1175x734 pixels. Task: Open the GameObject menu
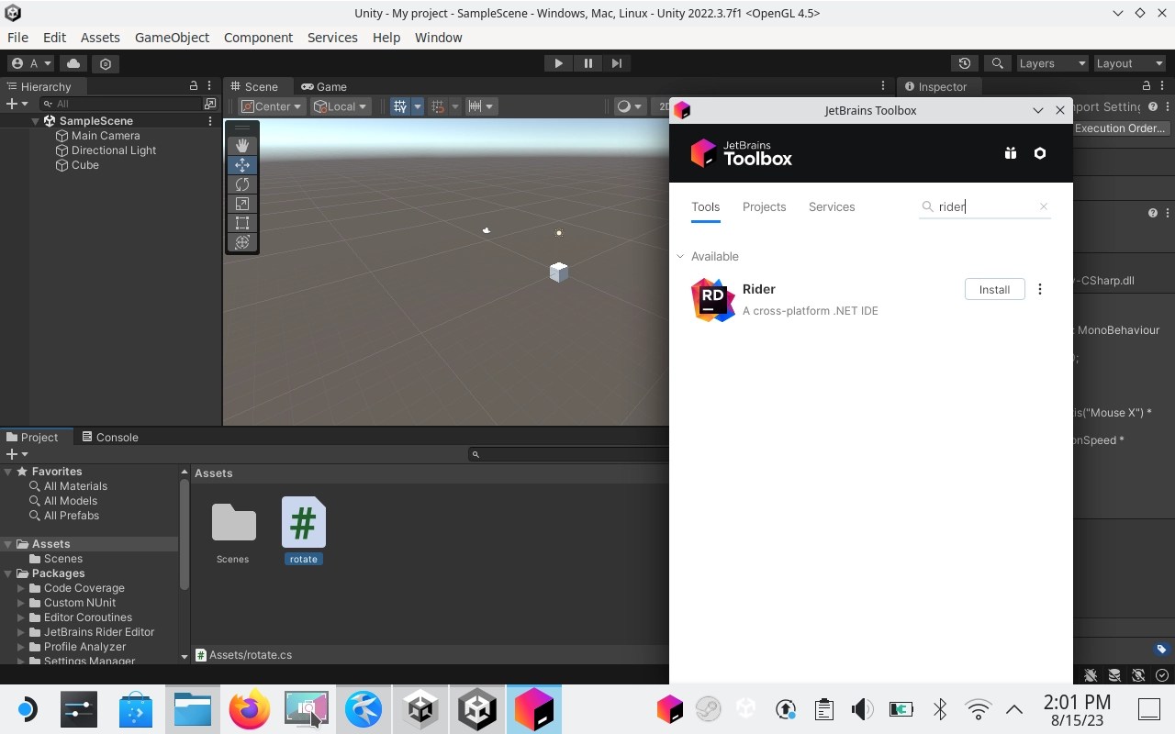[172, 38]
